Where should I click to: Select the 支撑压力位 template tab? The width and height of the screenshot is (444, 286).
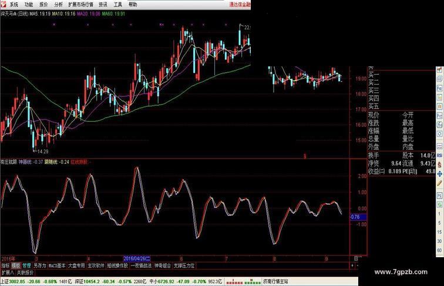pyautogui.click(x=184, y=265)
